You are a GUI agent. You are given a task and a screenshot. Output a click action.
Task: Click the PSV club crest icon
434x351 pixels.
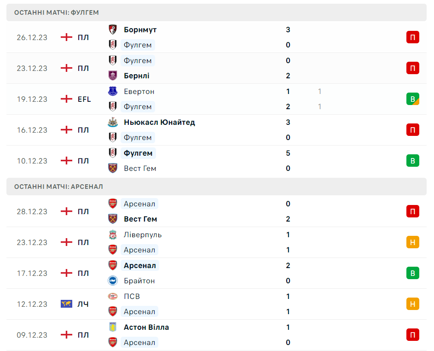(112, 296)
